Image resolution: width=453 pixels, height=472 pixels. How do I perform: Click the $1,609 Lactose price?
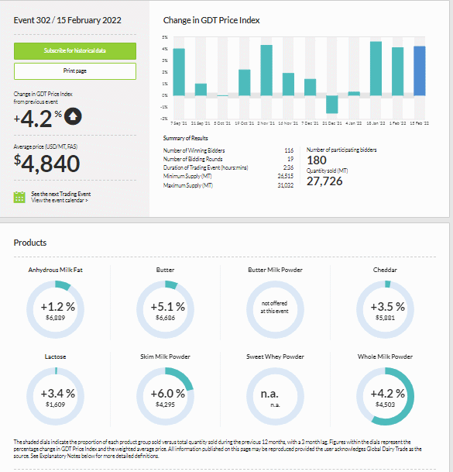point(55,405)
